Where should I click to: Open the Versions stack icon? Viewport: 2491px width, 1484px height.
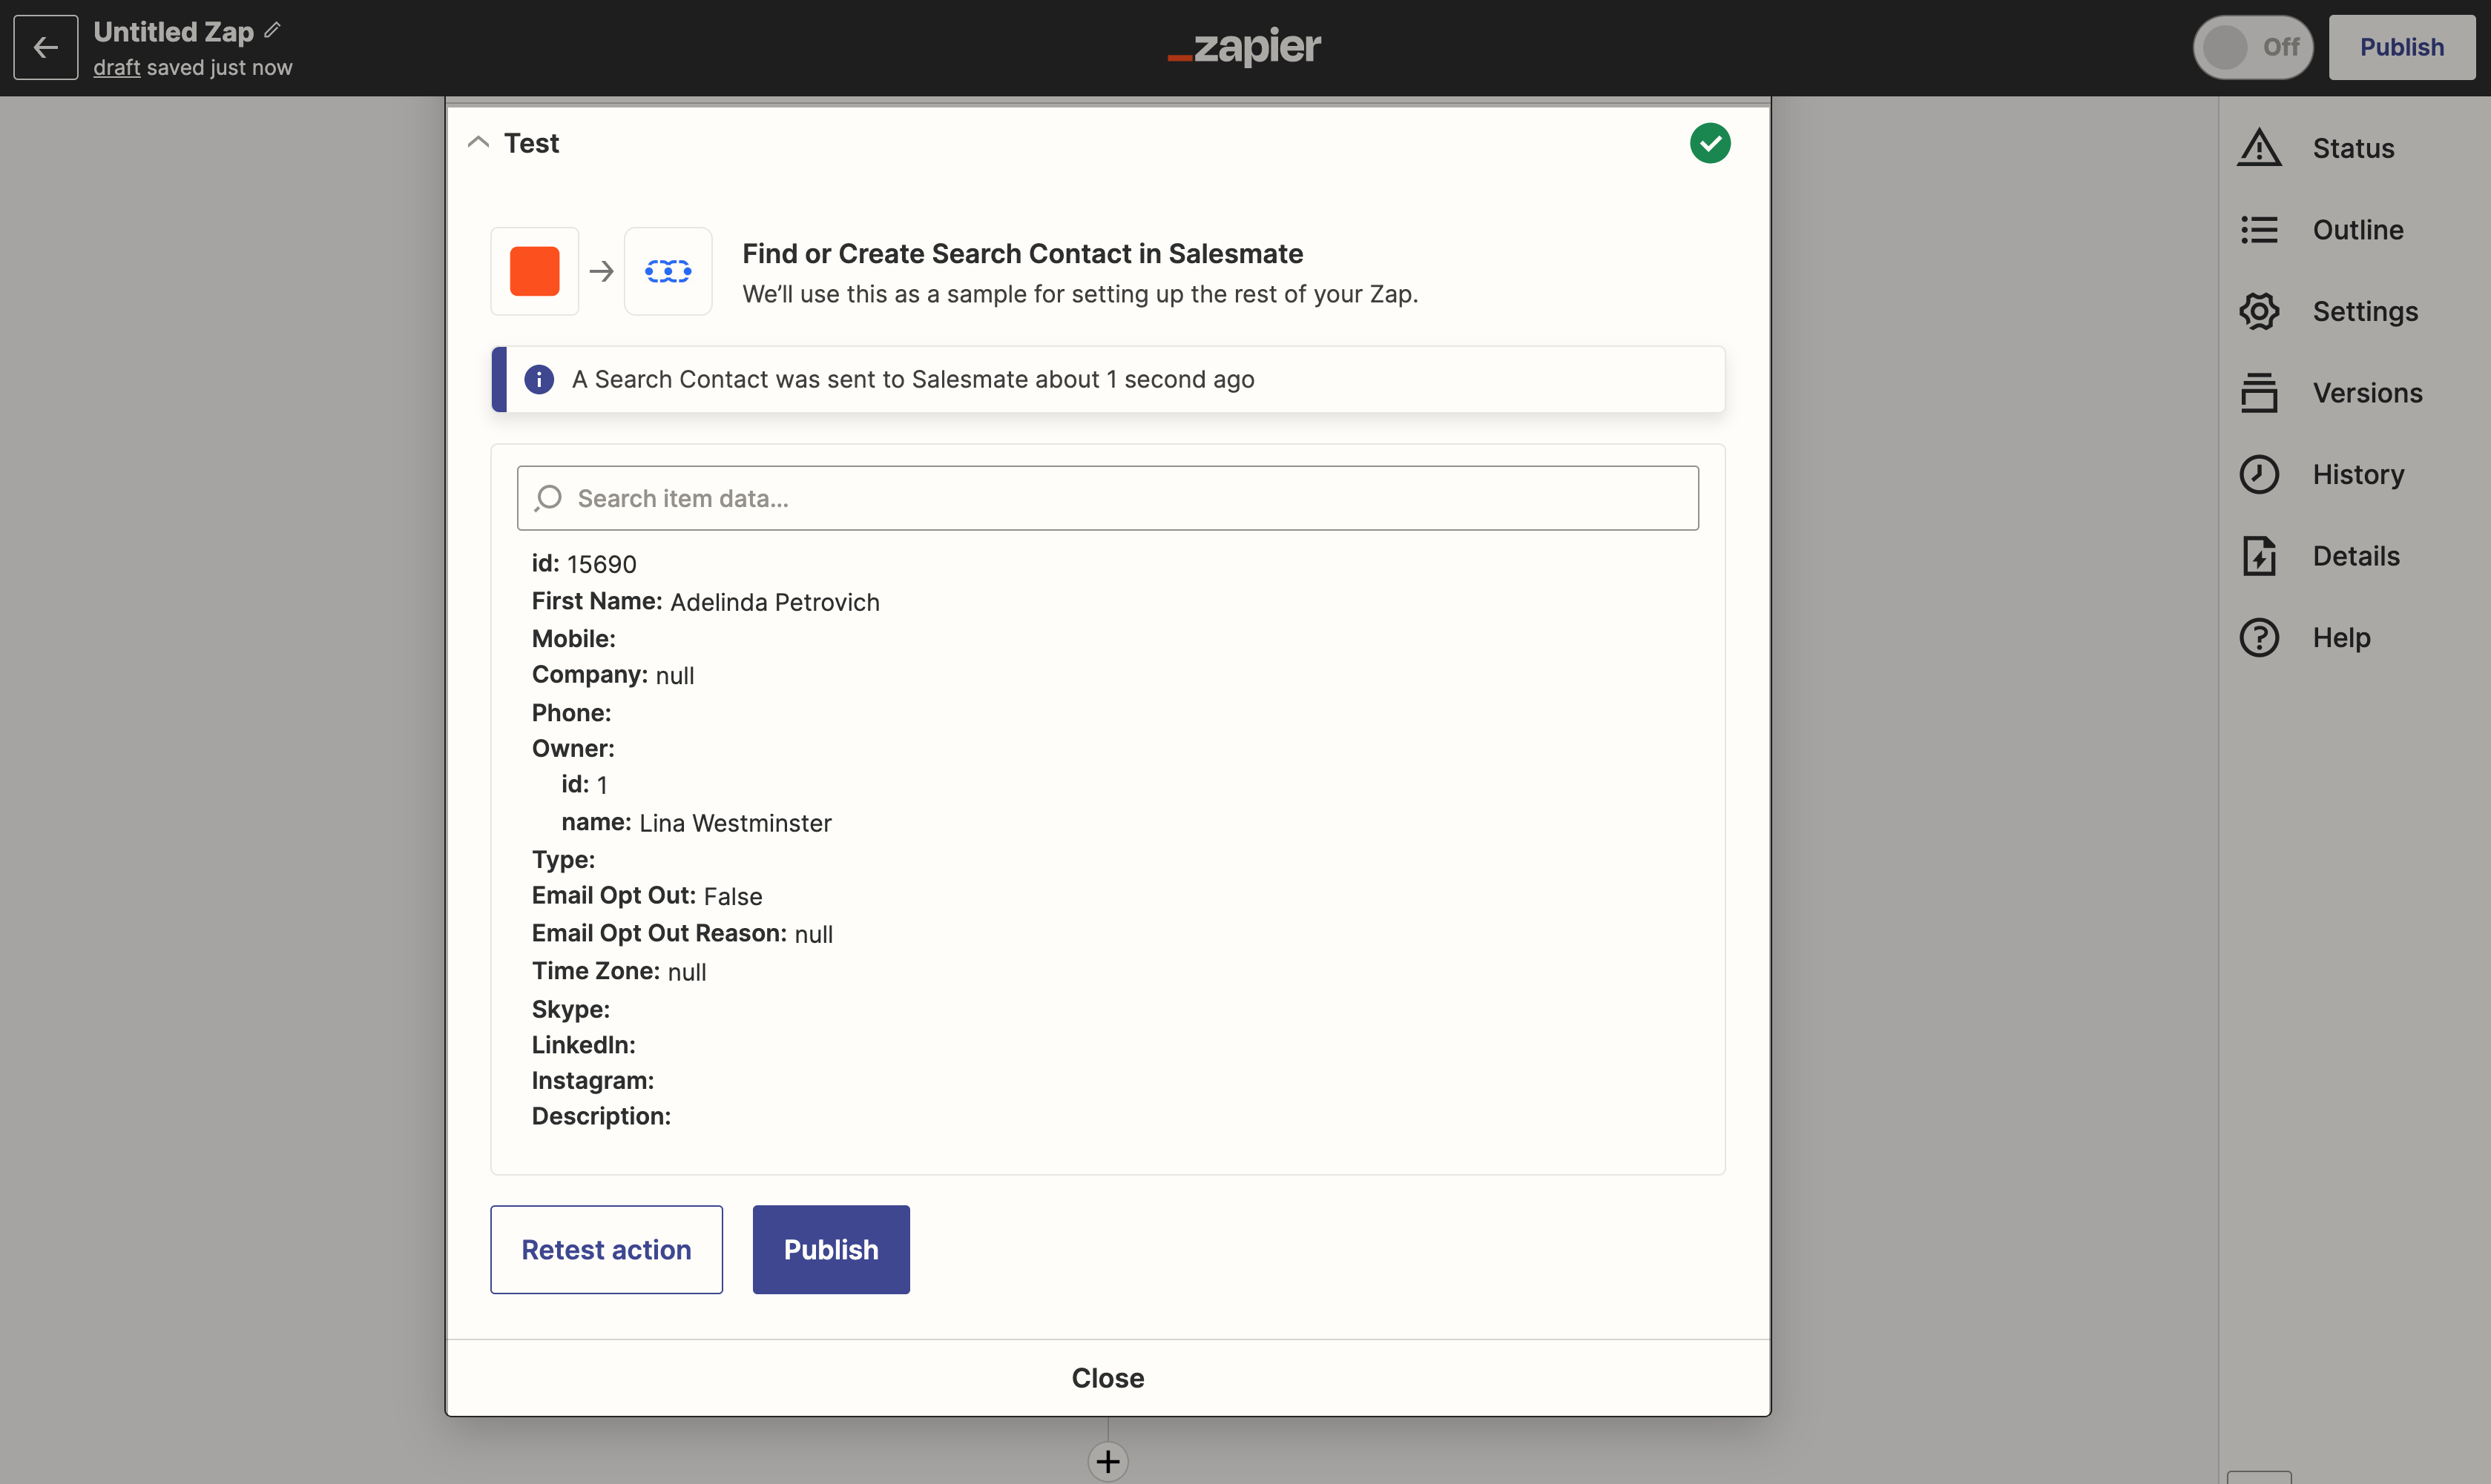pos(2259,393)
